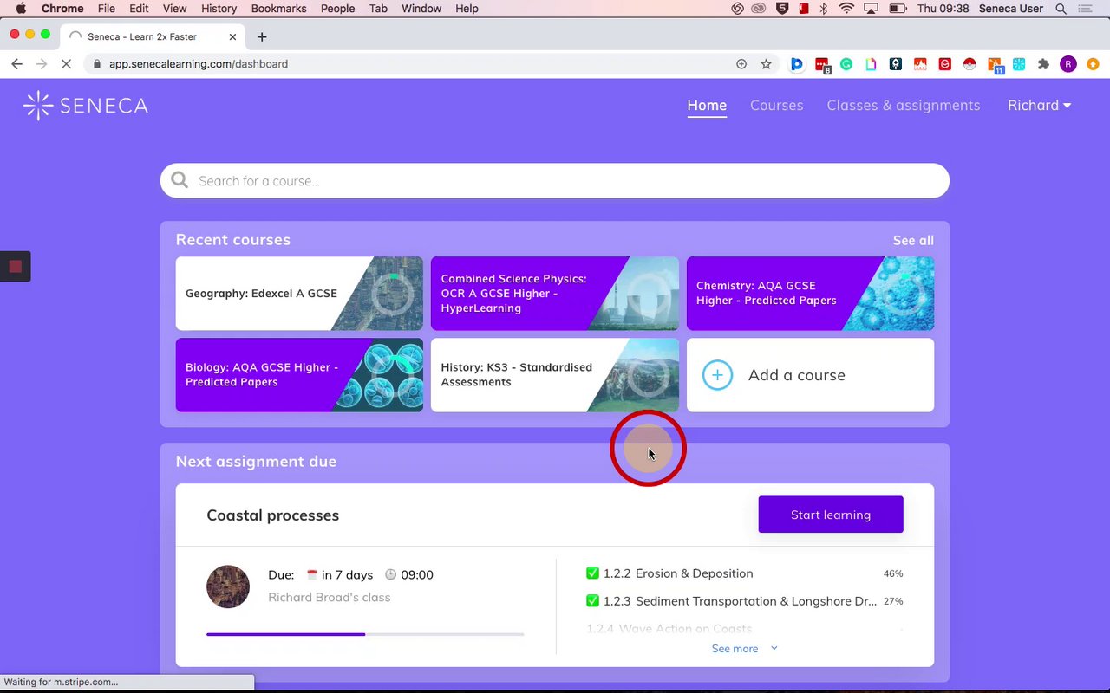Click the battery icon in the menu bar
This screenshot has width=1110, height=693.
point(897,9)
